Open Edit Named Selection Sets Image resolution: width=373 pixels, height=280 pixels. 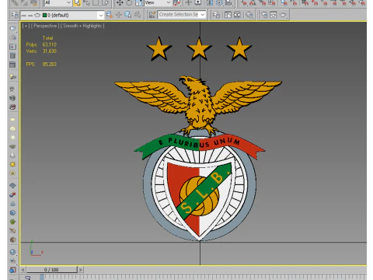(x=152, y=15)
